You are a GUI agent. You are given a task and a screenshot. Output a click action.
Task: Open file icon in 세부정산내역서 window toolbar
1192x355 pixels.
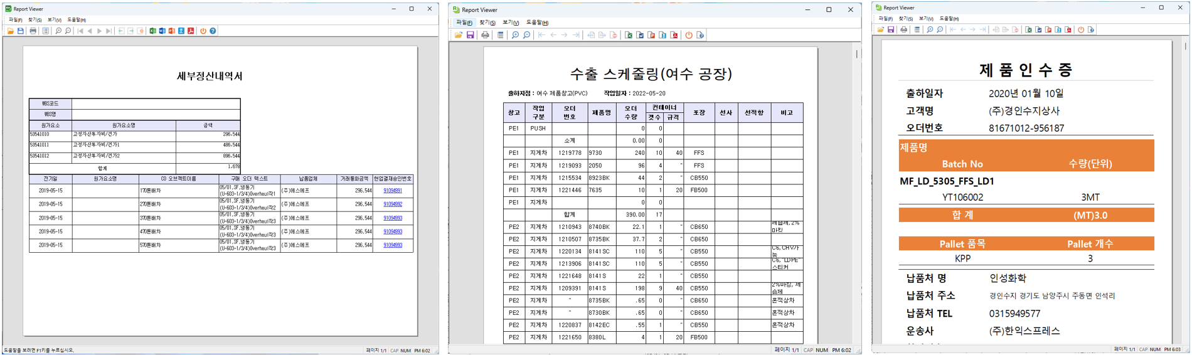click(11, 31)
